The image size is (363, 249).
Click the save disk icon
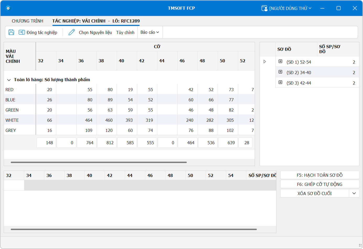click(x=11, y=32)
